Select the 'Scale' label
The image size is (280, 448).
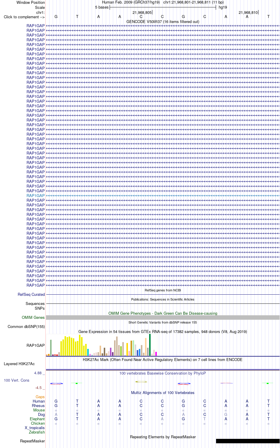(x=40, y=7)
